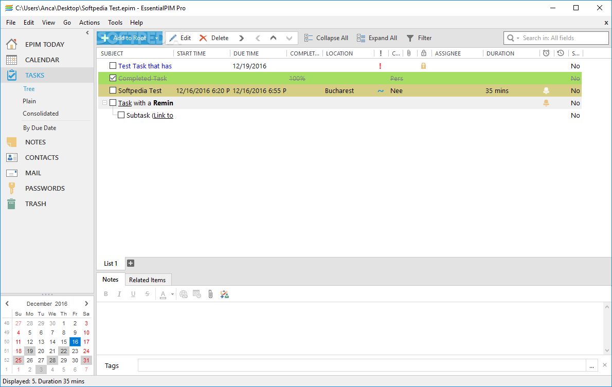This screenshot has width=612, height=387.
Task: Attach file with paperclip icon
Action: [x=210, y=294]
